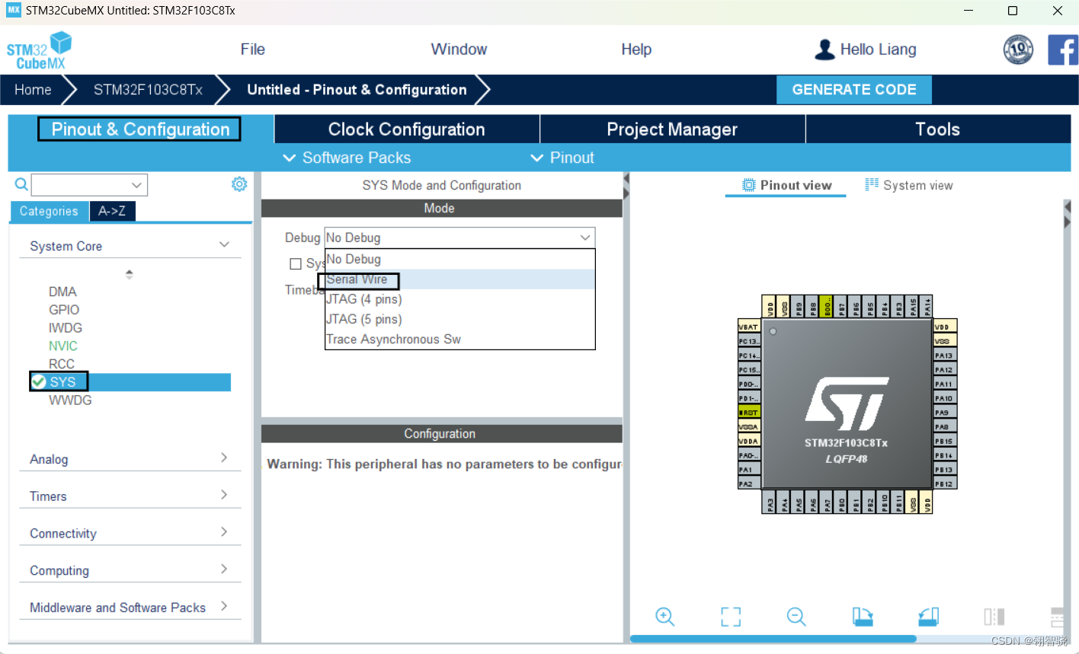Select the Pinout view tab
The height and width of the screenshot is (654, 1079).
[787, 185]
